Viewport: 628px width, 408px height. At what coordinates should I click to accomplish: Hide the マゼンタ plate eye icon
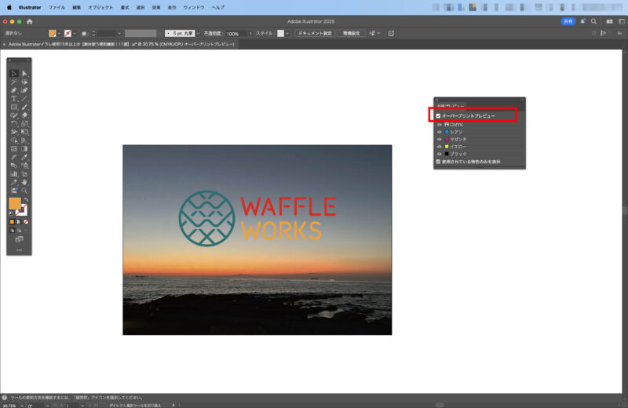click(439, 139)
